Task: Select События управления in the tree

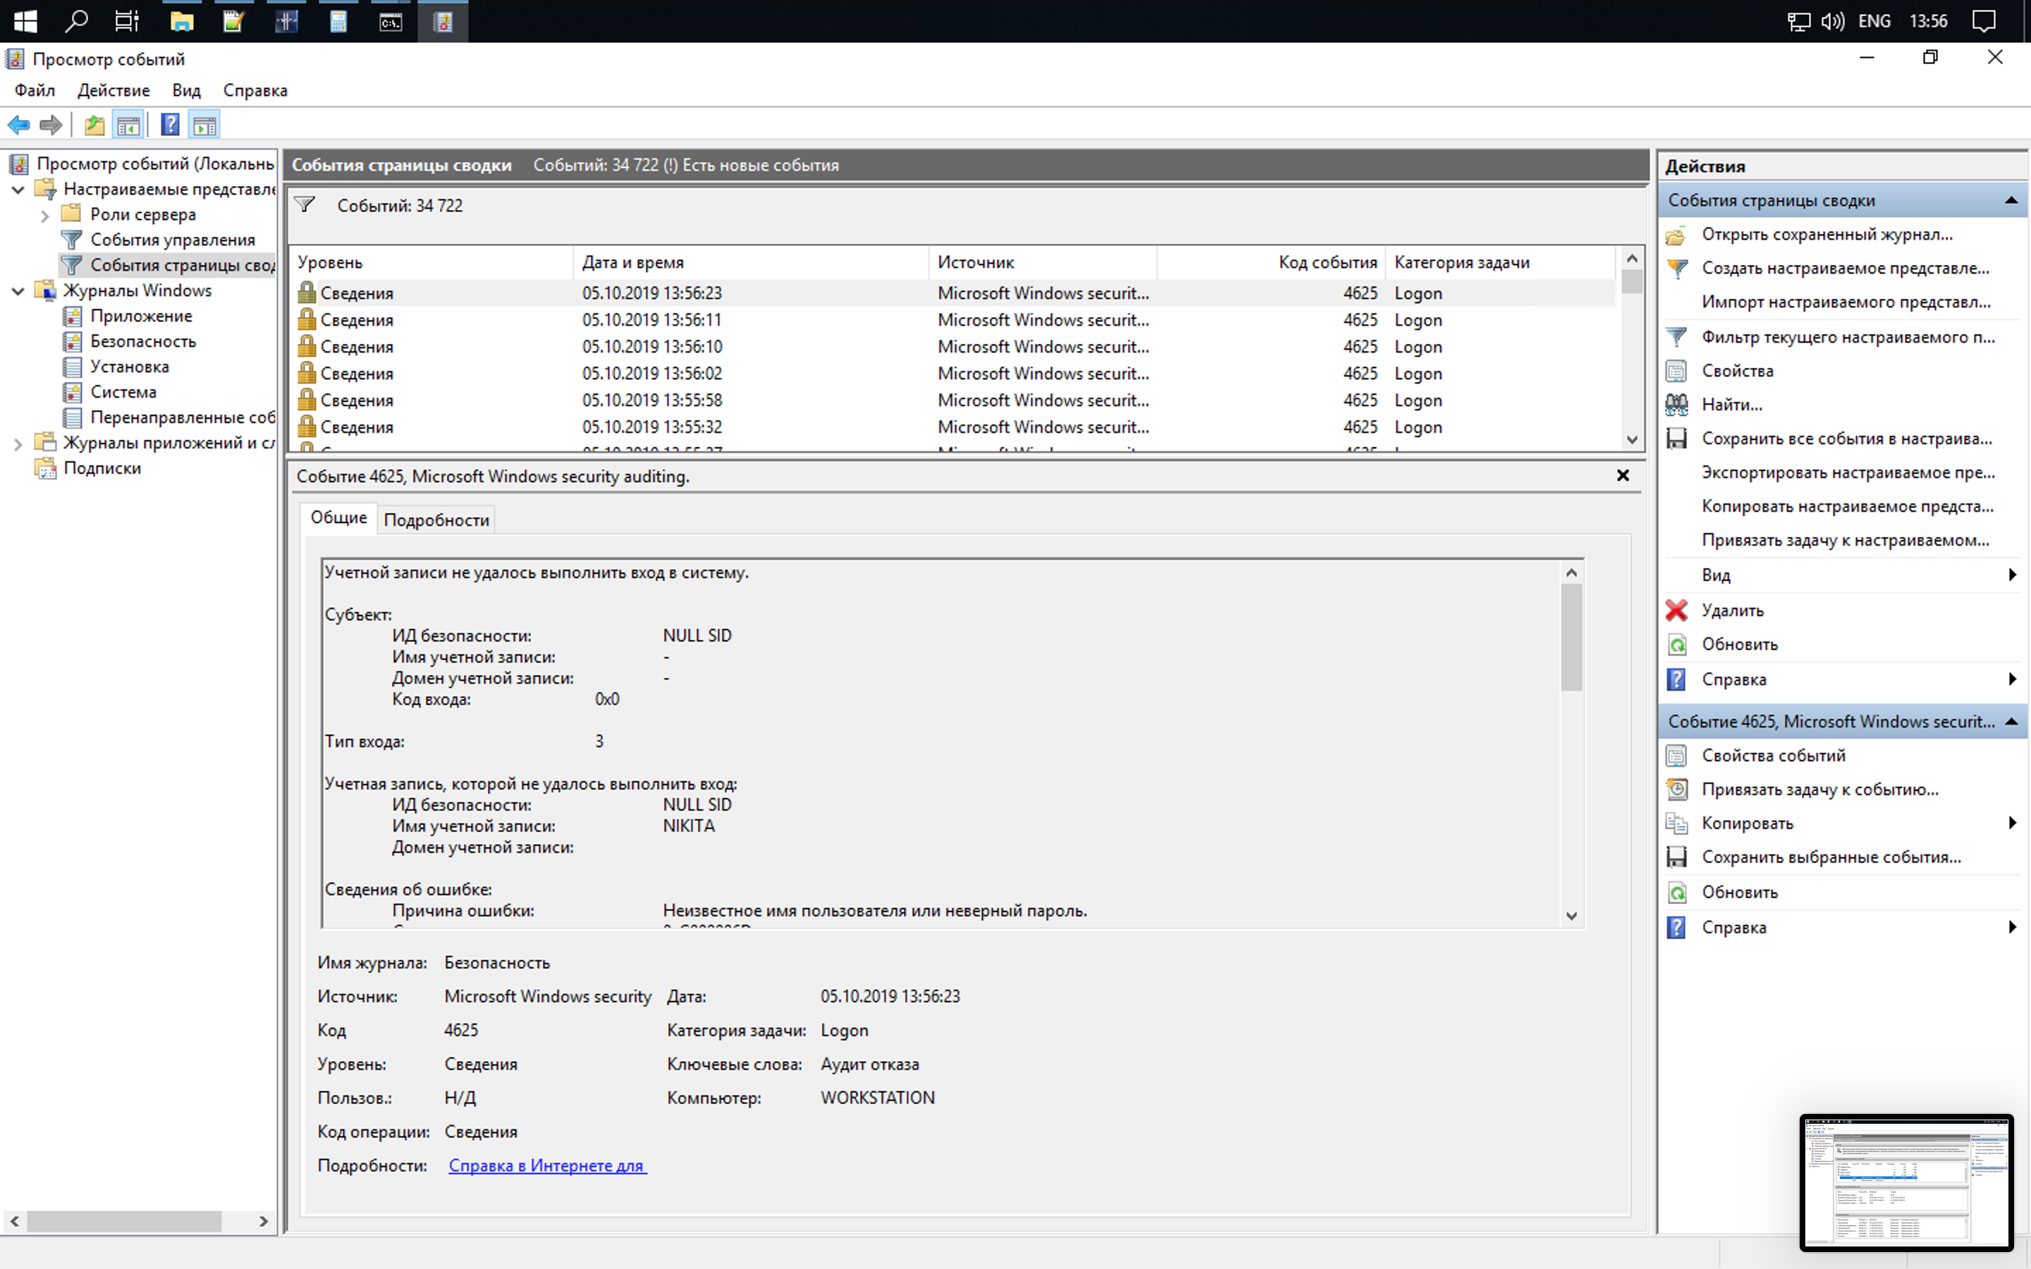Action: pyautogui.click(x=172, y=240)
